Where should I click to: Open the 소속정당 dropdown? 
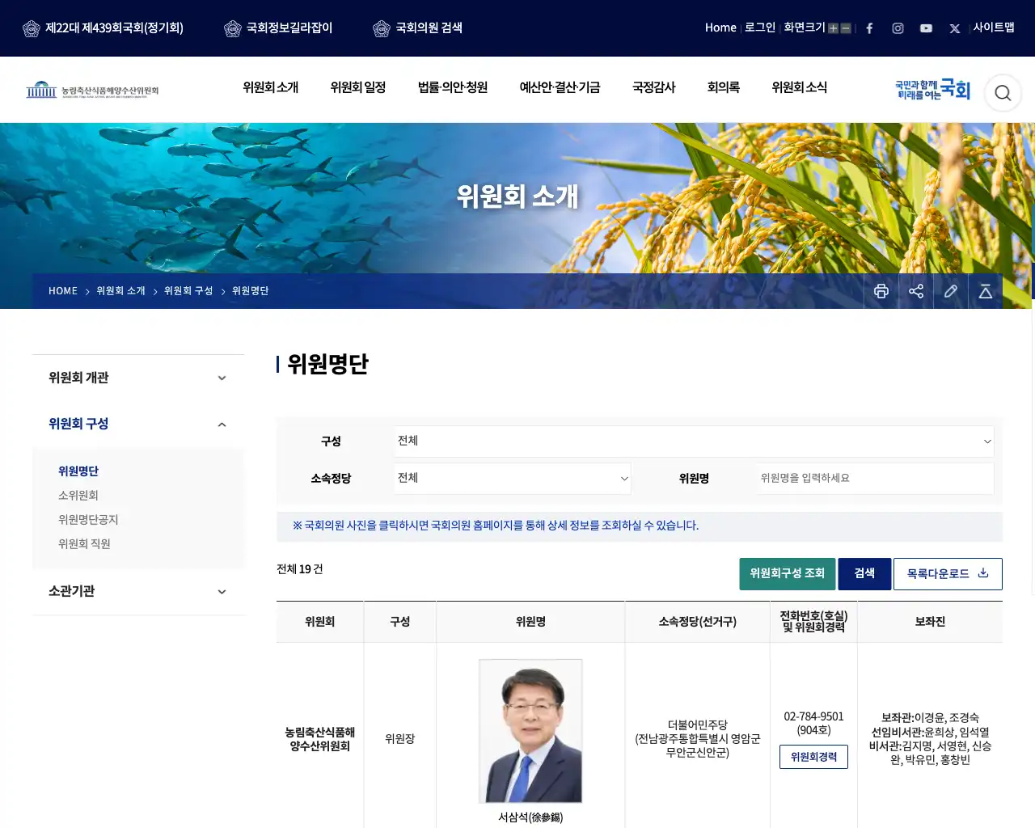(x=513, y=479)
